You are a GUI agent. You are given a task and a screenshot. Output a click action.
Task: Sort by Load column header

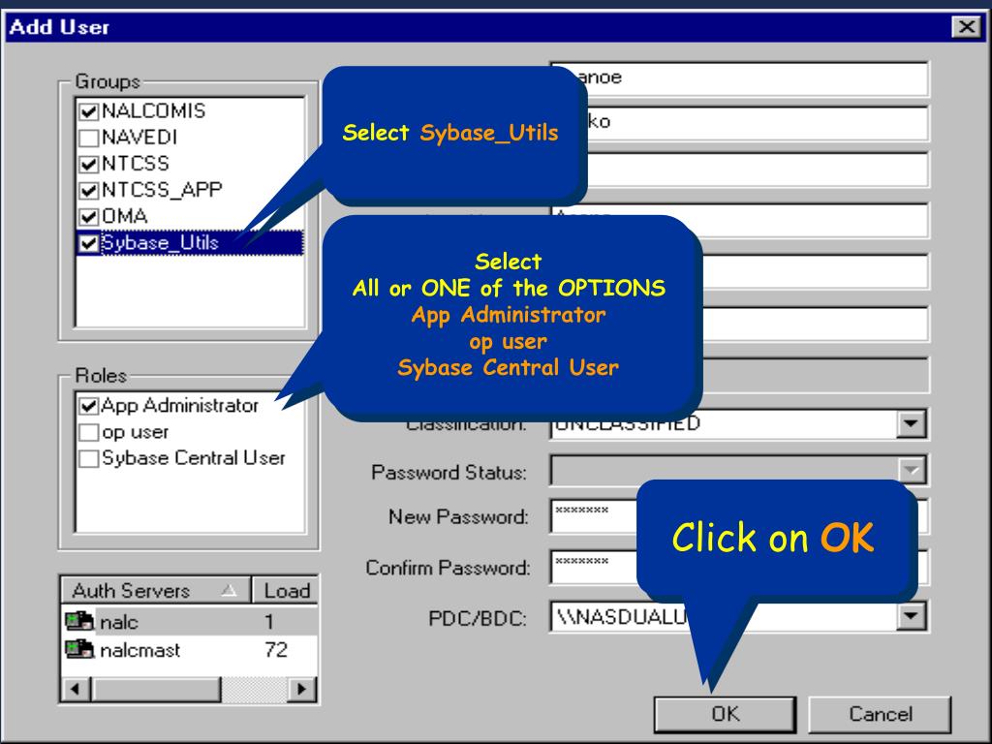(286, 590)
